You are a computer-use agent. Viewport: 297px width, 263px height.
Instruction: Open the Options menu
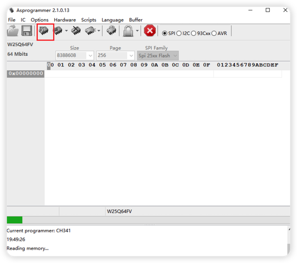[39, 20]
